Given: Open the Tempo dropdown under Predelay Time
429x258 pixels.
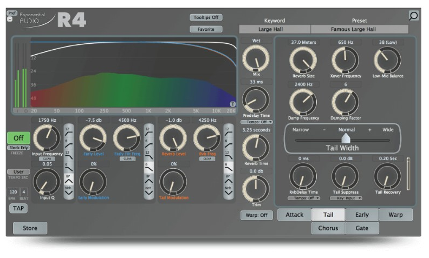Looking at the screenshot, I should (x=256, y=122).
